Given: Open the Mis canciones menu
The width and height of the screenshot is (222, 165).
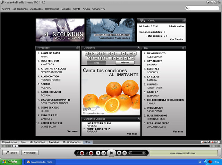Looking at the screenshot, I should click(x=20, y=9).
